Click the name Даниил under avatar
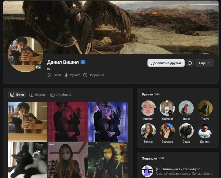 point(205,141)
